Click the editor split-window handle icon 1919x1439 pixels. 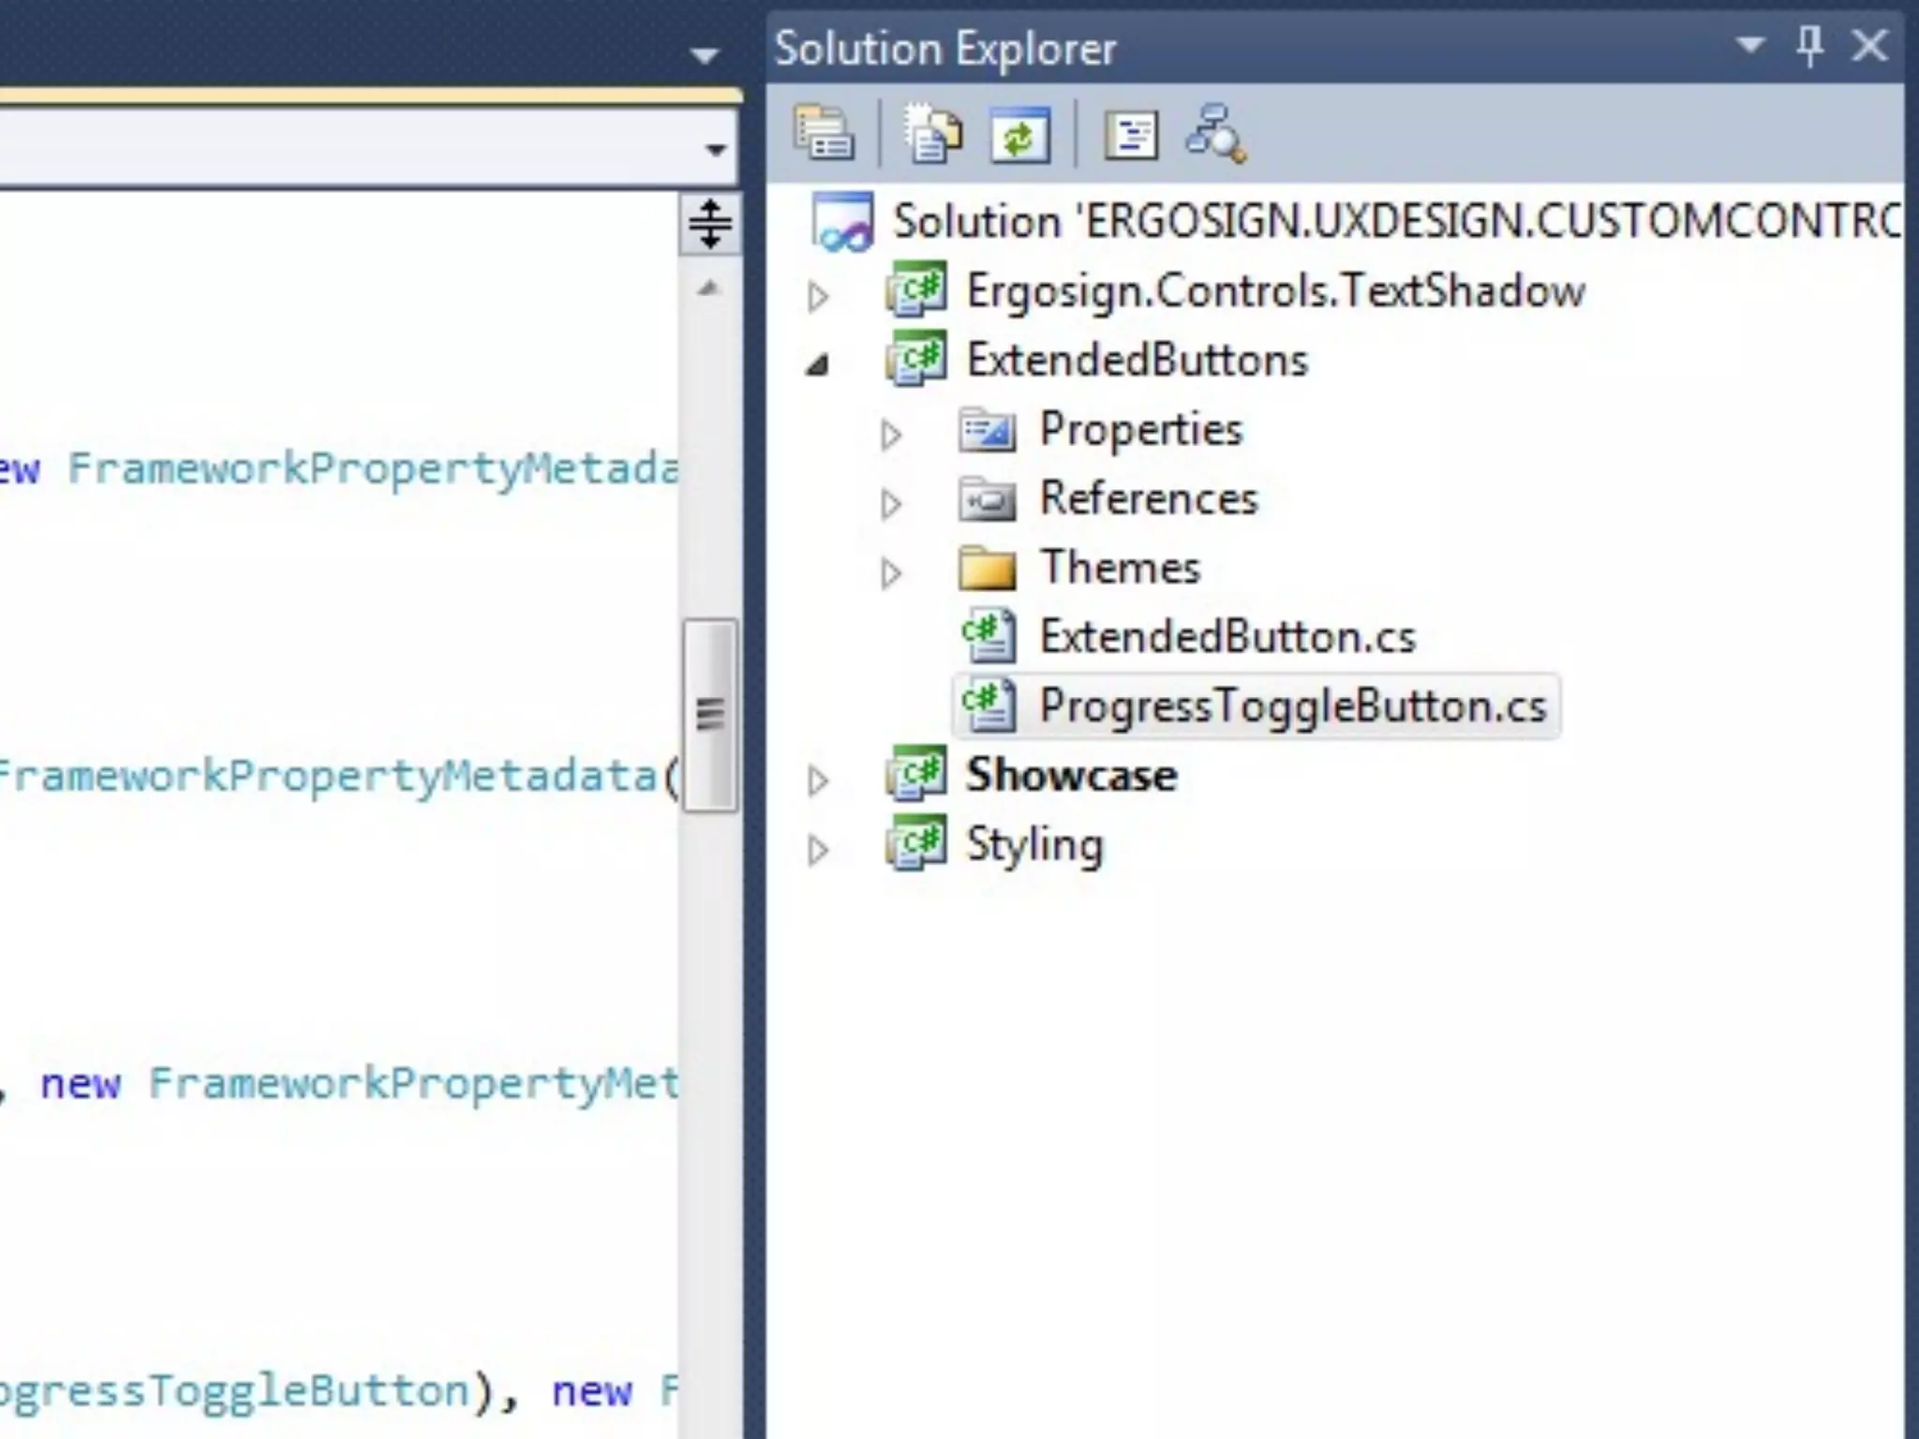tap(709, 224)
